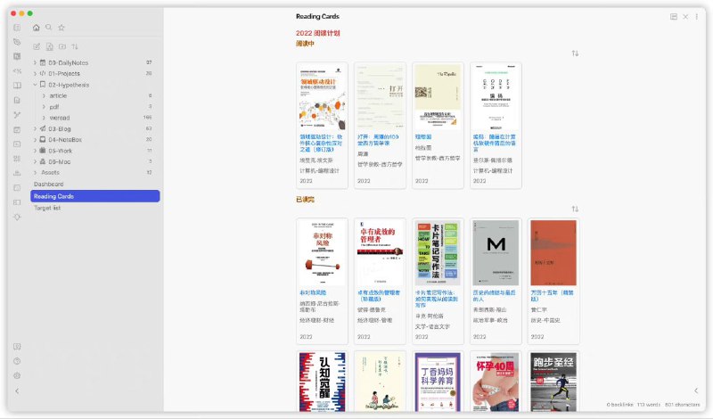The height and width of the screenshot is (419, 713).
Task: Open the starred notes star icon
Action: tap(61, 28)
